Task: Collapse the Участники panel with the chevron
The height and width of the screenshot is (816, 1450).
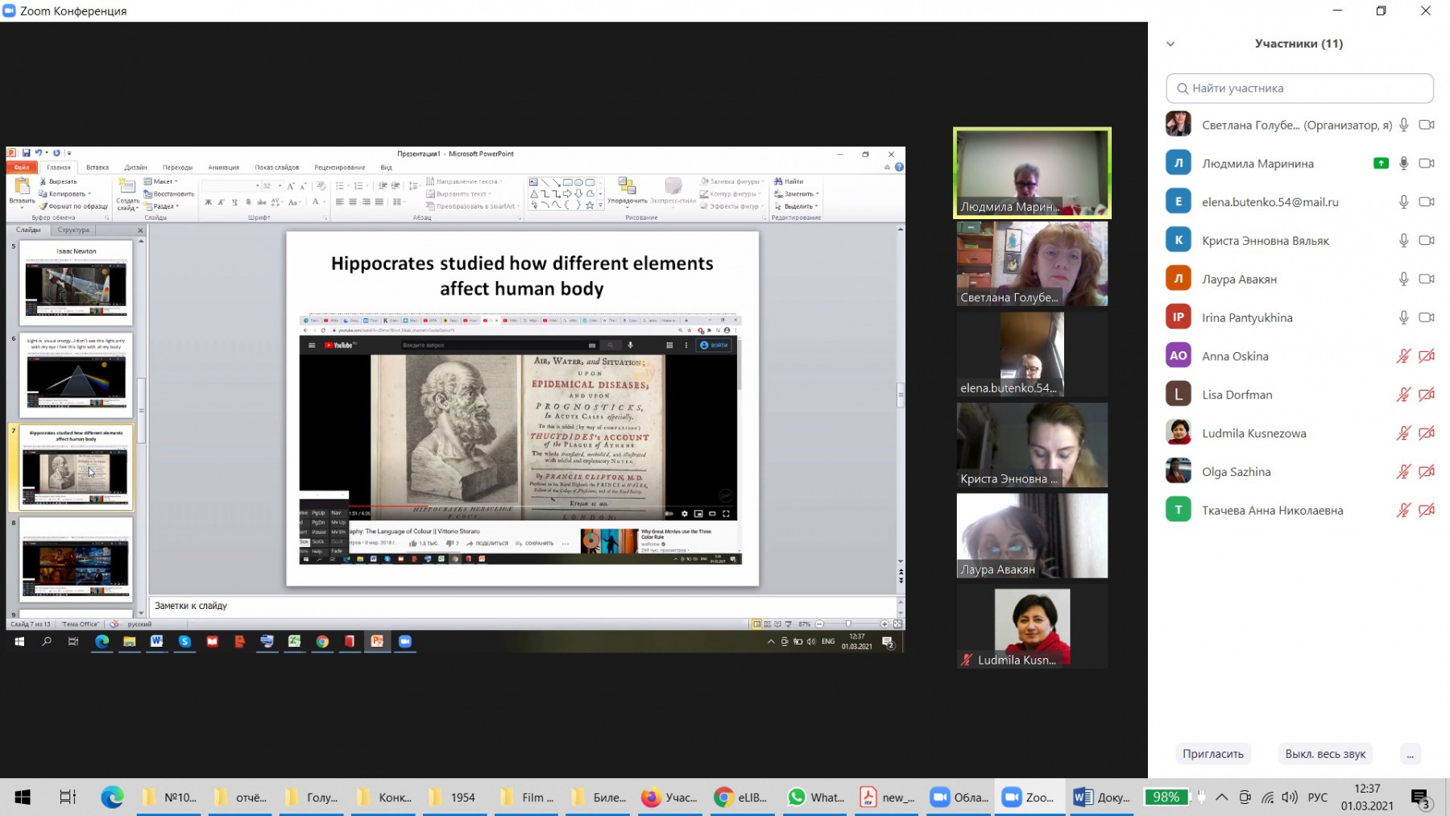Action: pos(1170,44)
